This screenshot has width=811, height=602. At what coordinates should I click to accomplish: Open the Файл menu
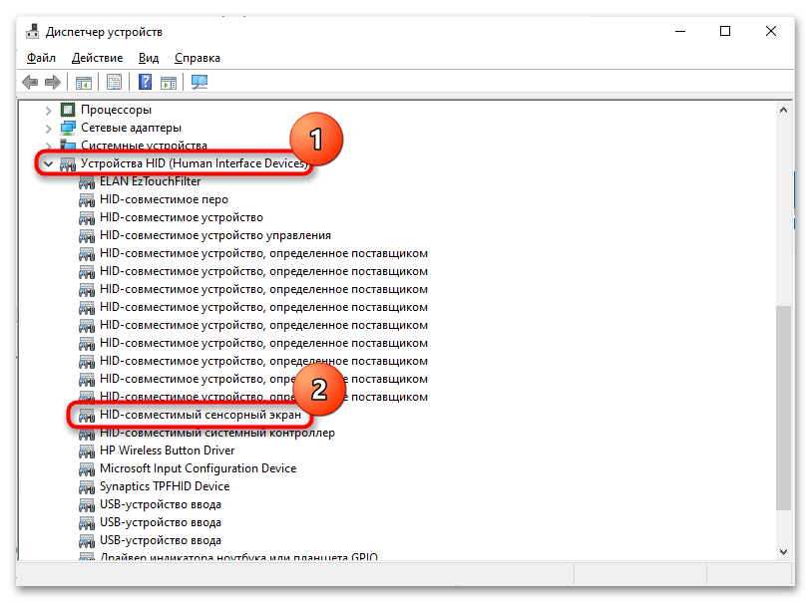point(41,58)
